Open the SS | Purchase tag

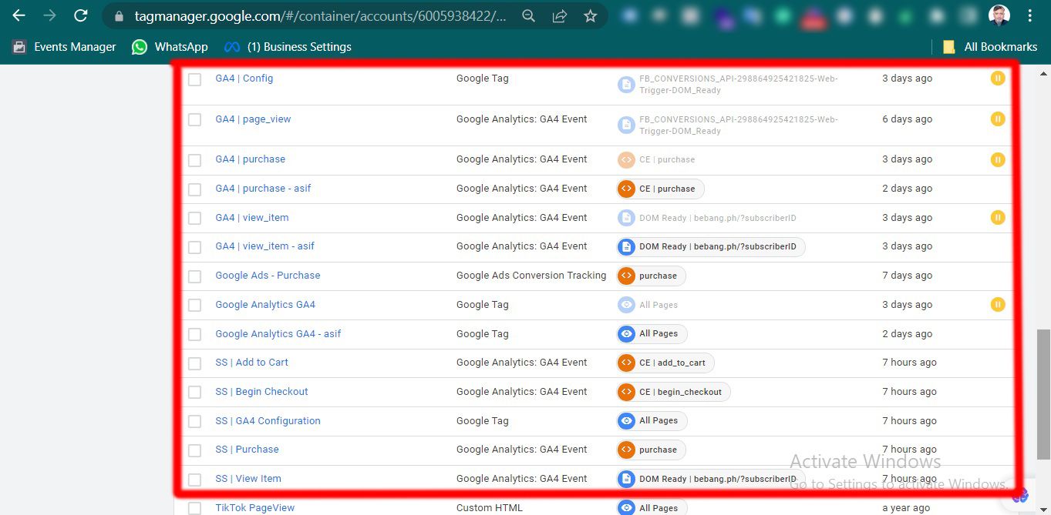tap(247, 450)
